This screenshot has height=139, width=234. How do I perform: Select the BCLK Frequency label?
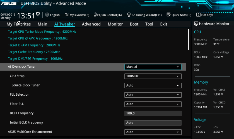tap(22, 113)
